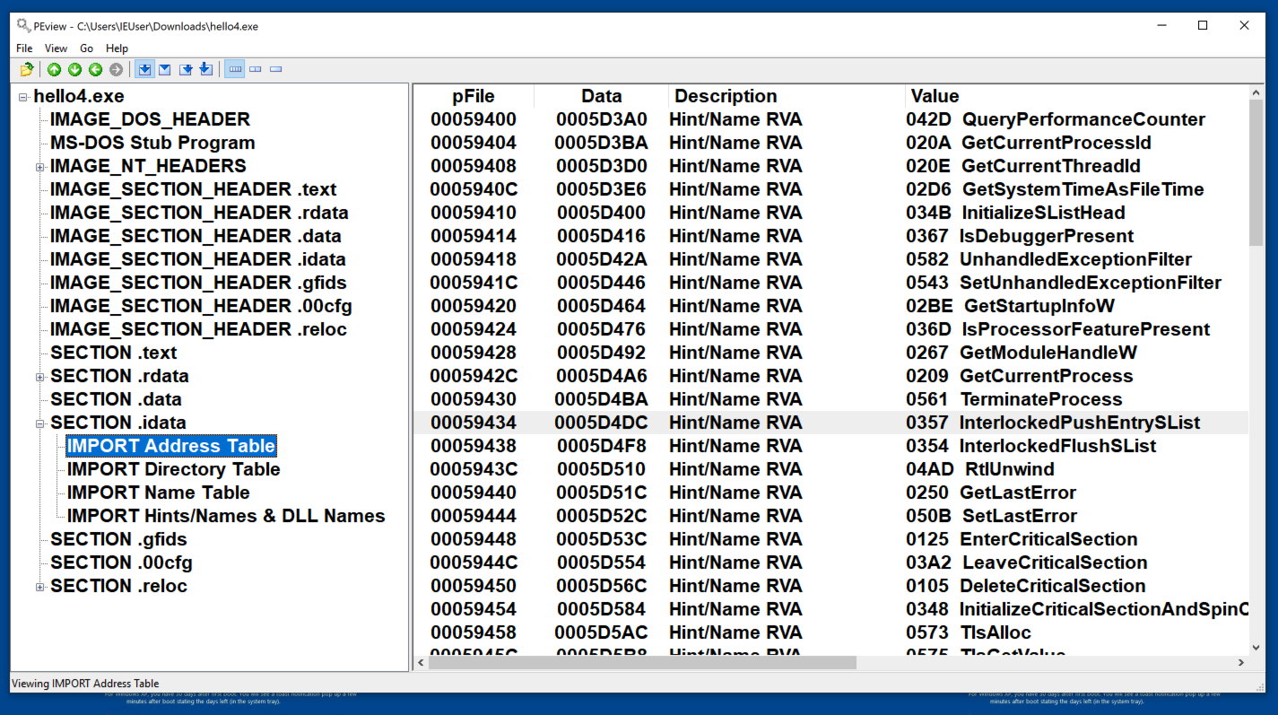Image resolution: width=1278 pixels, height=715 pixels.
Task: Click Data value 0005D510
Action: 601,469
